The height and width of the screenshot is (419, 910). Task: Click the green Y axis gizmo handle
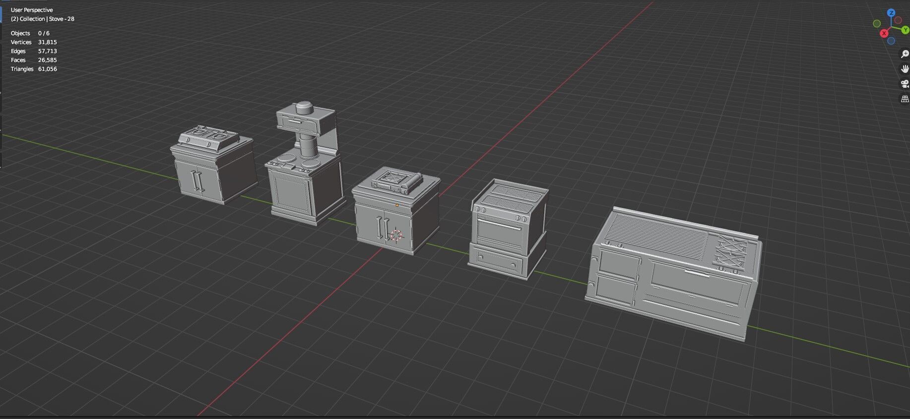[906, 30]
